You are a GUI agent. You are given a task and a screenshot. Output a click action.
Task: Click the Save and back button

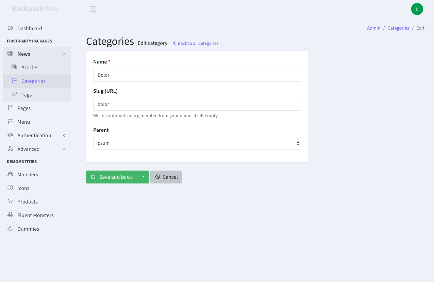[112, 177]
